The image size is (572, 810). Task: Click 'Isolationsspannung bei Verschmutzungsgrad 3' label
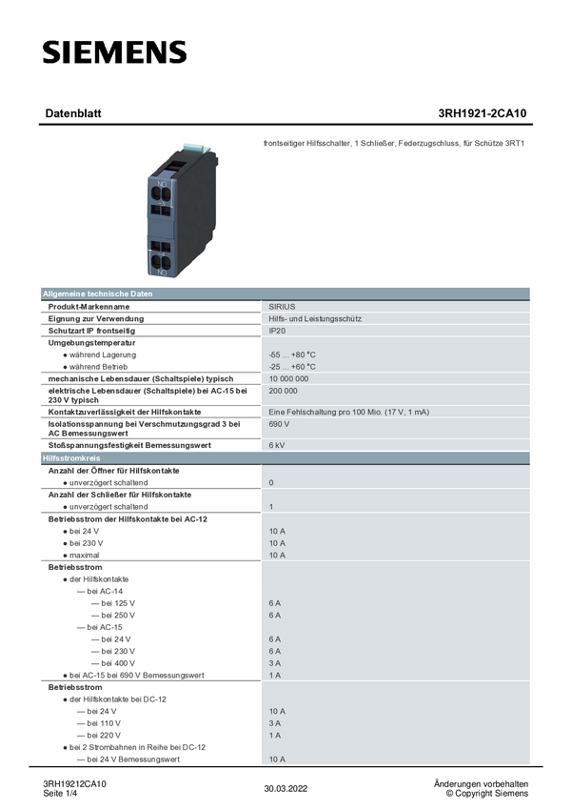(144, 429)
